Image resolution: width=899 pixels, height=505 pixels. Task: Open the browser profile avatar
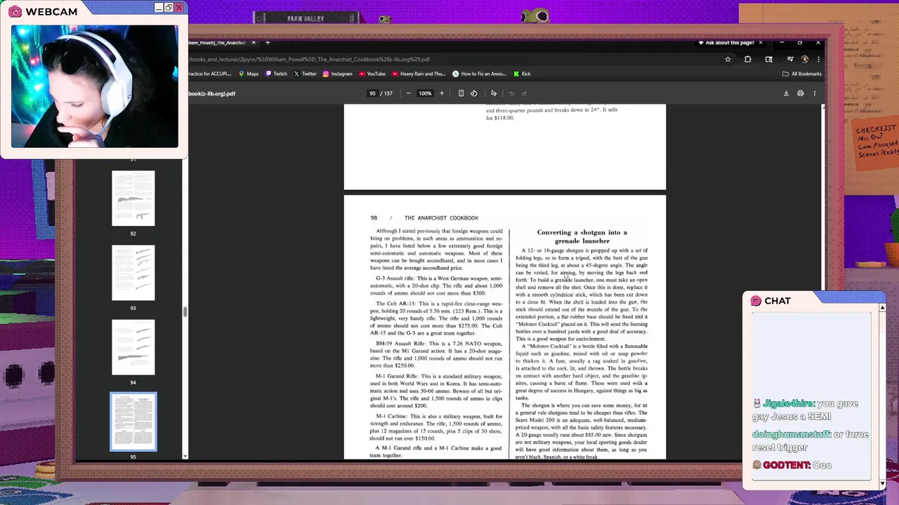click(805, 59)
